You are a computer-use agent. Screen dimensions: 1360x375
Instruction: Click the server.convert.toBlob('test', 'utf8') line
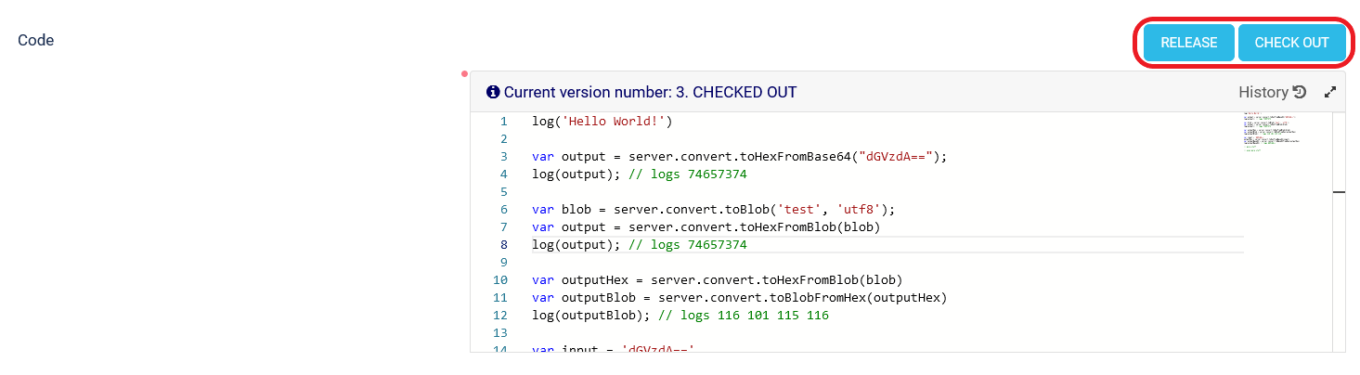[x=713, y=210]
